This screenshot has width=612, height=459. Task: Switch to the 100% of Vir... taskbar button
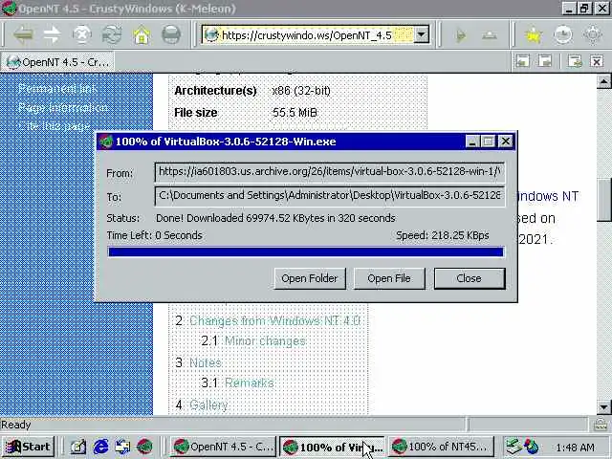[x=332, y=447]
